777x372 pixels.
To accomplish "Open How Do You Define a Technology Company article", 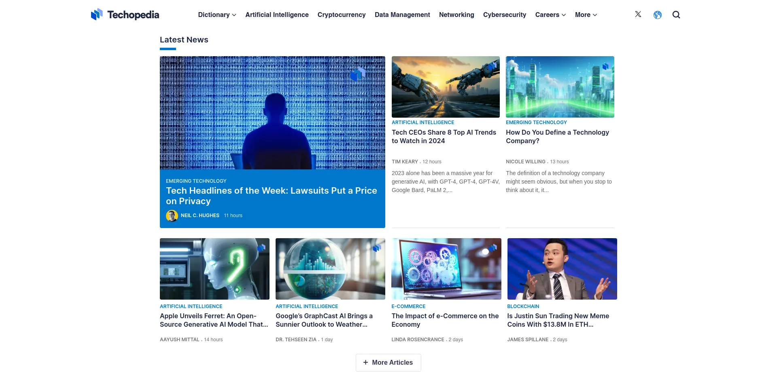I will [x=557, y=137].
